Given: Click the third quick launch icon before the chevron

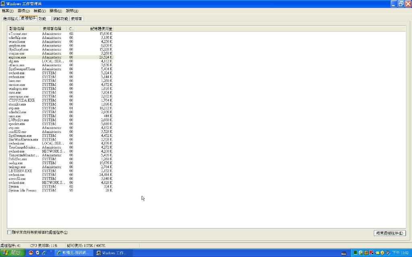Looking at the screenshot, I should click(x=44, y=253).
